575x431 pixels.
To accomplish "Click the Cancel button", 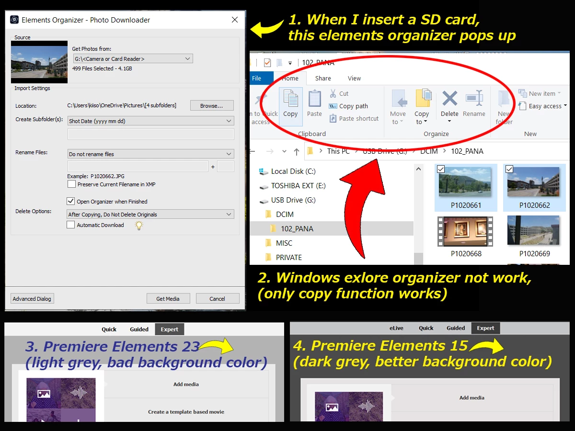I will pos(217,298).
